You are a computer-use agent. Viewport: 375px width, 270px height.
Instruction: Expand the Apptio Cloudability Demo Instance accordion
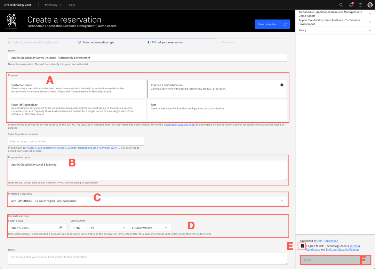point(335,22)
